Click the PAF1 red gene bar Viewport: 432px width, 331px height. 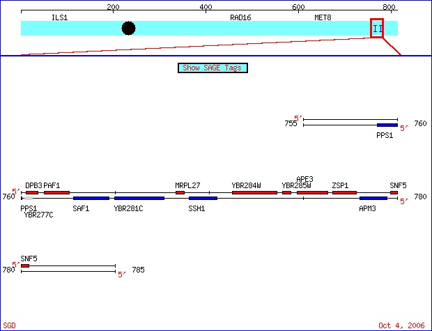click(56, 192)
